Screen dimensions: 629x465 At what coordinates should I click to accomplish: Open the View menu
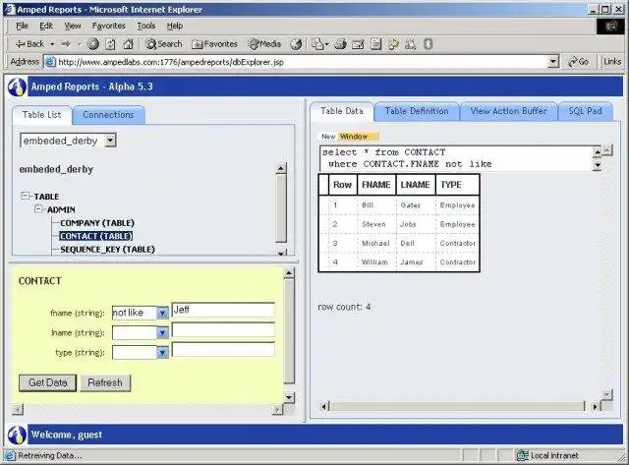pos(73,27)
